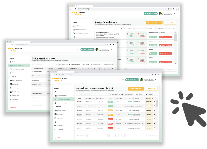Open Pengaturan icon in Database Pemasok sidebar
The width and height of the screenshot is (207, 149).
(x=11, y=99)
